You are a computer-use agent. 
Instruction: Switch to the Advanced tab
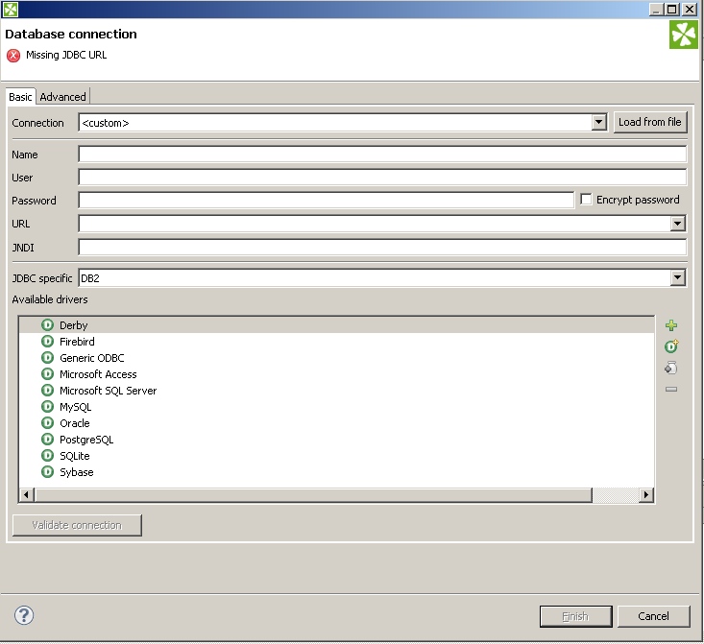click(62, 97)
